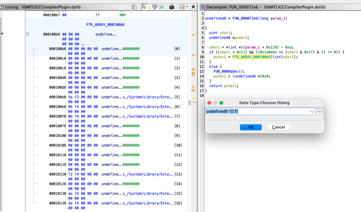Close the Data Type Chooser via red button
Viewport: 361px width, 212px height.
[209, 103]
